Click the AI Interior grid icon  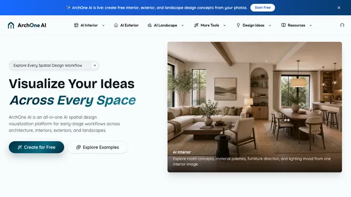click(x=76, y=25)
